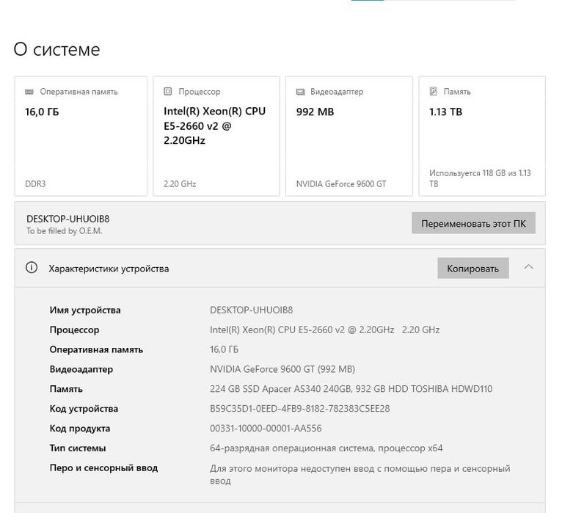
Task: Click the Память row label in specs
Action: click(66, 389)
